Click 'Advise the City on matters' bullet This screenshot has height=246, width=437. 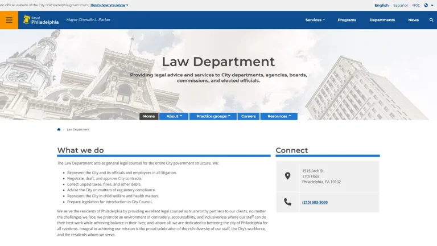(x=112, y=190)
